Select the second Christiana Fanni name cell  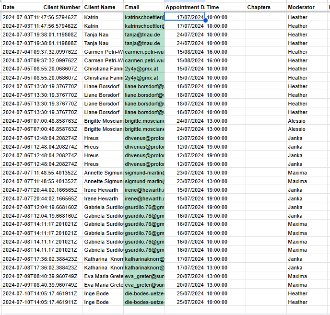click(x=103, y=78)
